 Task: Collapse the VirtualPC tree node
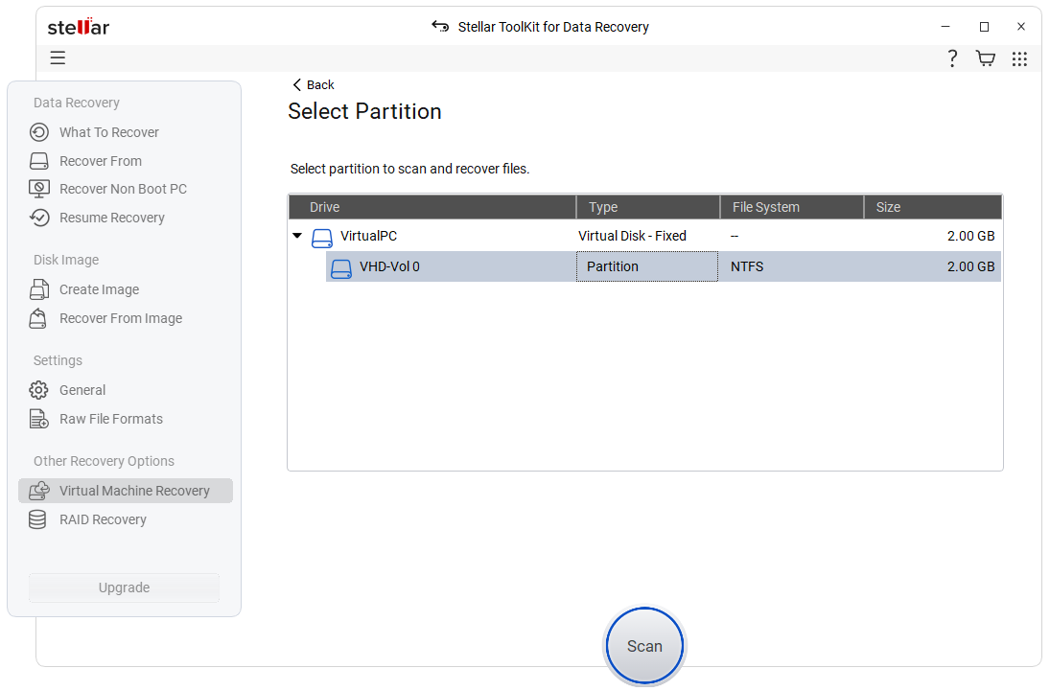(x=297, y=236)
